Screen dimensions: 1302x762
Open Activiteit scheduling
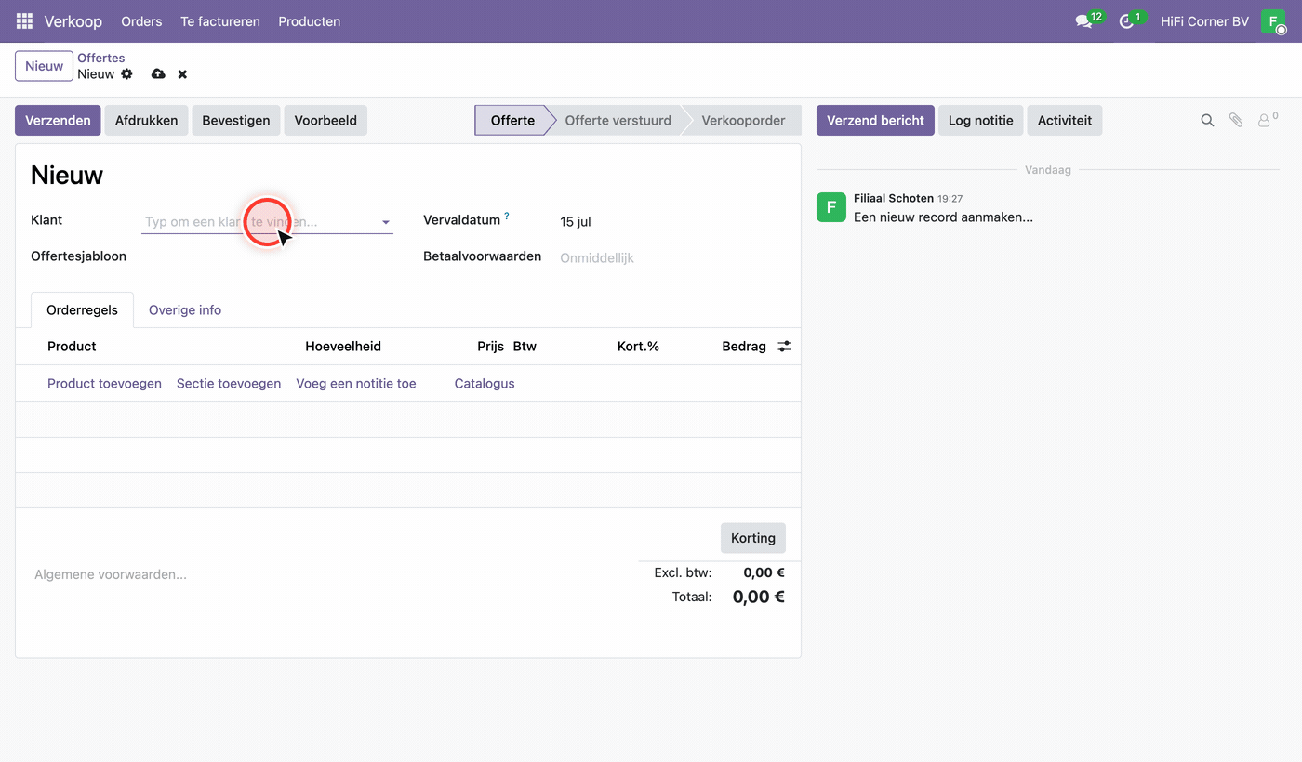1065,120
